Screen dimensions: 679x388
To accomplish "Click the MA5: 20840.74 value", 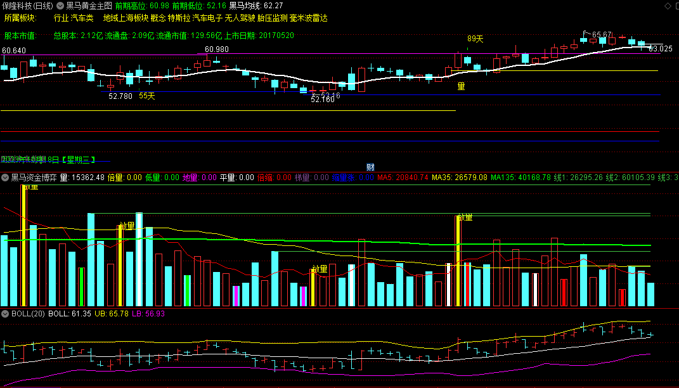I will click(403, 178).
